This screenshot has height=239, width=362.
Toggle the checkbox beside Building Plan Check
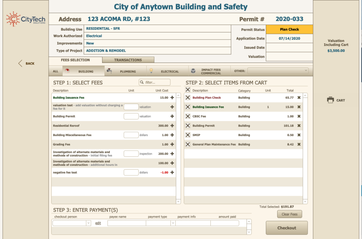coord(188,98)
